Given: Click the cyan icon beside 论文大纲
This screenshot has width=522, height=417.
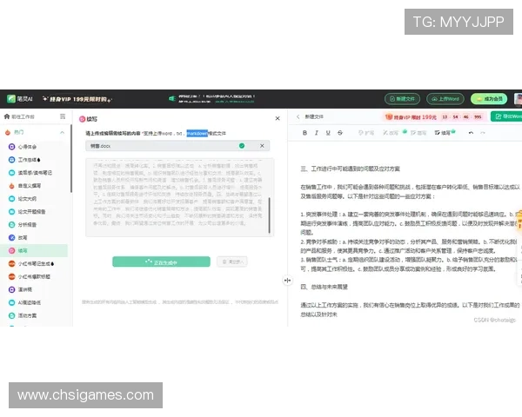Looking at the screenshot, I should [11, 199].
